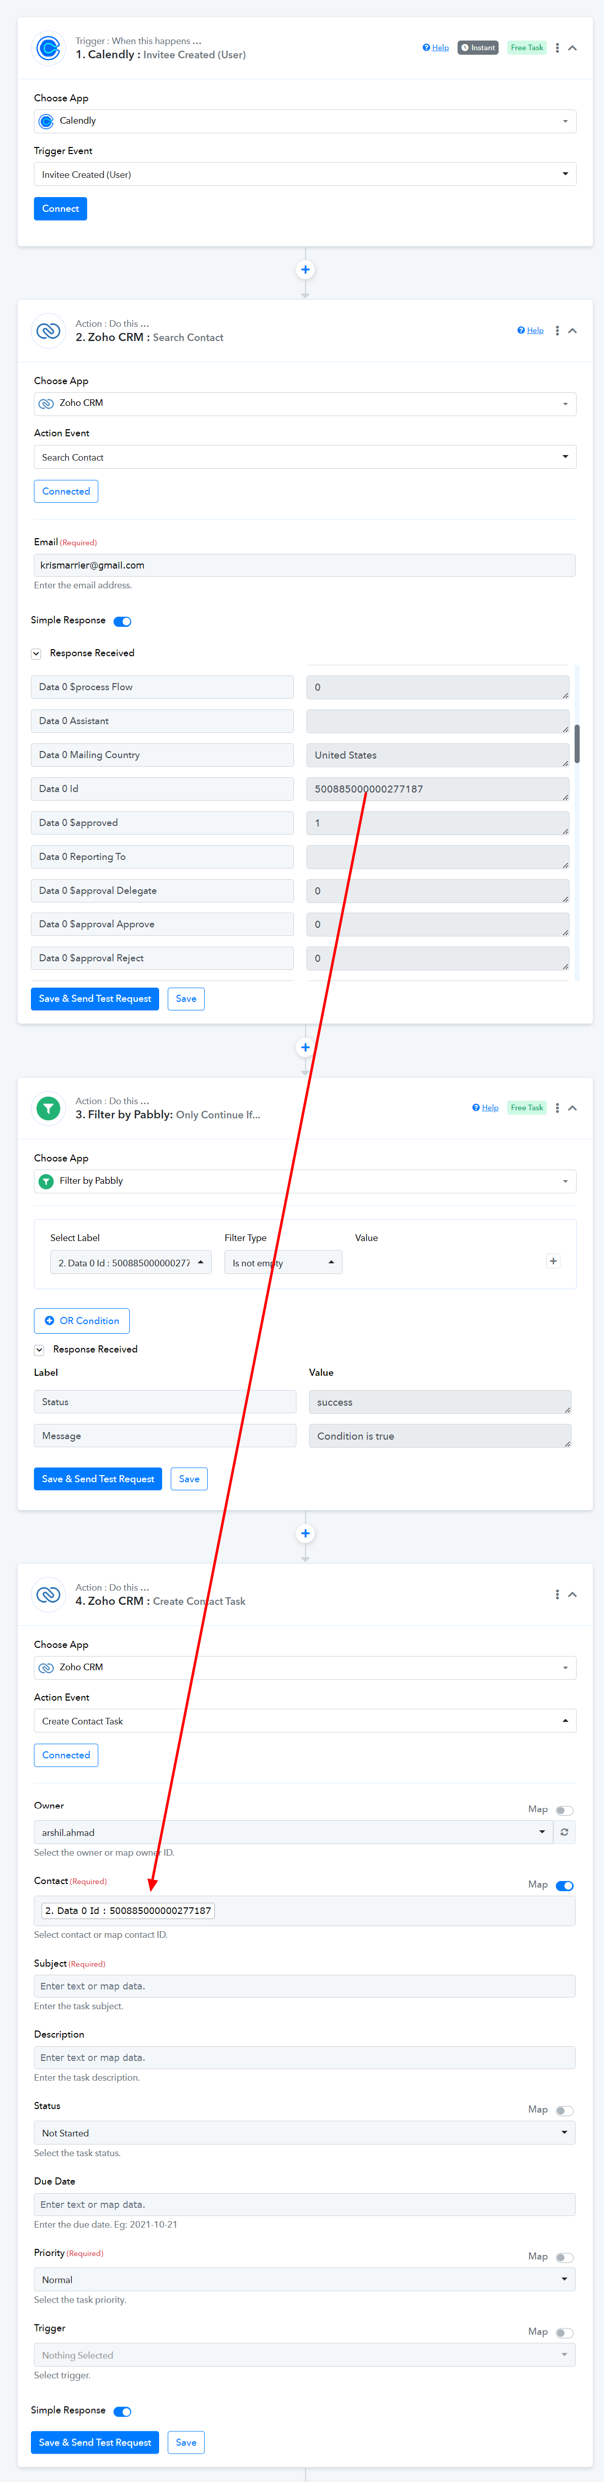
Task: Click the Data 0 $process Flow label
Action: point(162,687)
